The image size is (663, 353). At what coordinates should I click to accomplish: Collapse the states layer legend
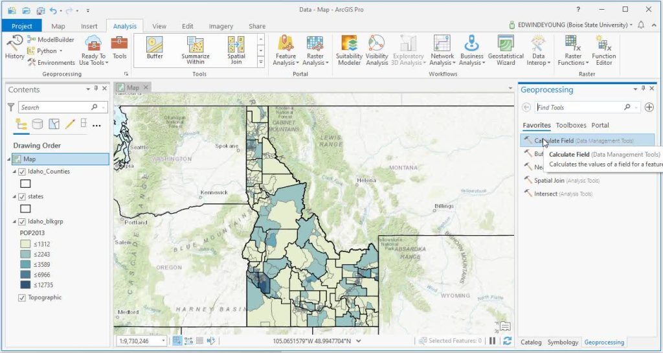coord(14,197)
